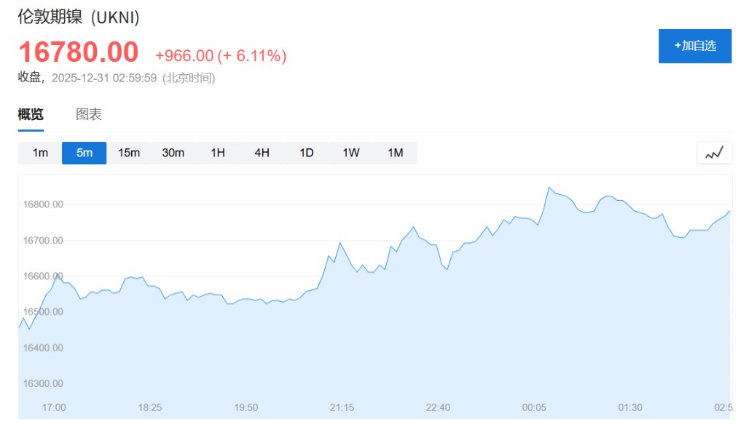Select the 5m interval
746x427 pixels.
(85, 153)
